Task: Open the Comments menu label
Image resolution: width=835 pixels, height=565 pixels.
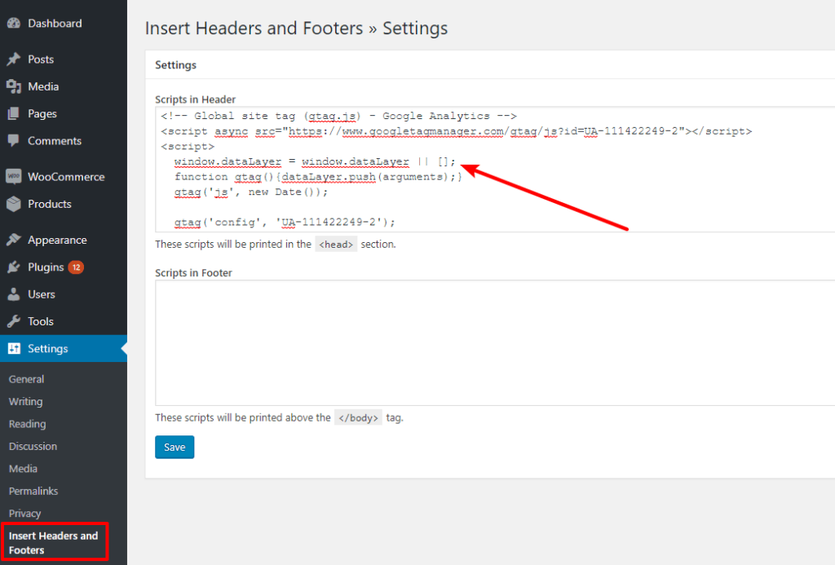Action: click(55, 140)
